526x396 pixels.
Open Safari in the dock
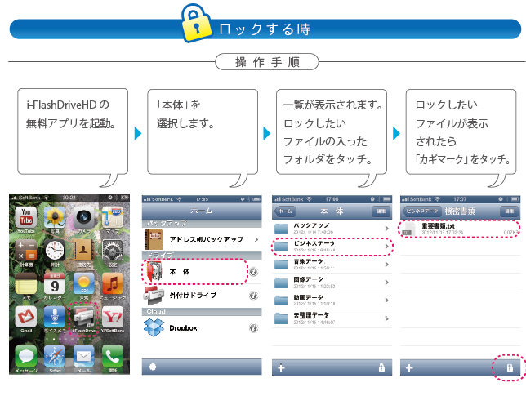(55, 356)
